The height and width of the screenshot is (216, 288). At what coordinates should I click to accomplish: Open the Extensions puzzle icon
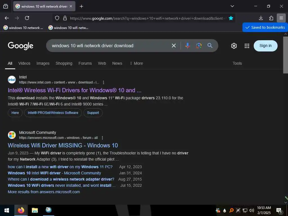pos(271,18)
